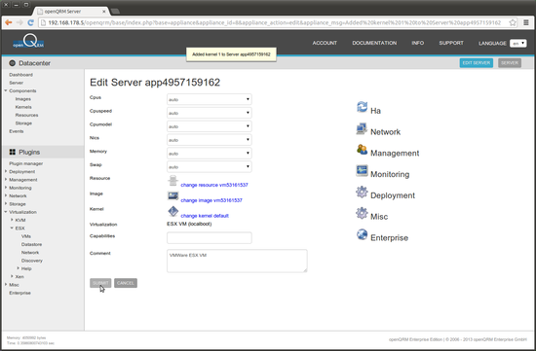This screenshot has width=536, height=351.
Task: Expand the KVM tree node
Action: pos(12,220)
